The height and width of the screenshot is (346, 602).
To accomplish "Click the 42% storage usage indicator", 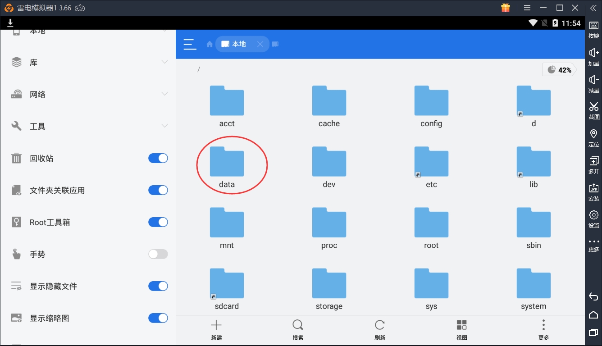I will click(559, 70).
